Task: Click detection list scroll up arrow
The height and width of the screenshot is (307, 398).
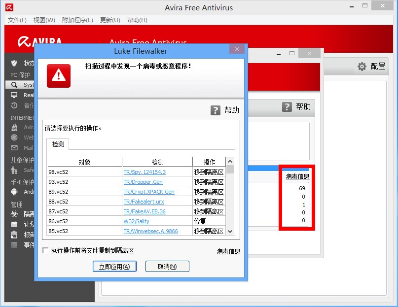Action: click(x=230, y=161)
